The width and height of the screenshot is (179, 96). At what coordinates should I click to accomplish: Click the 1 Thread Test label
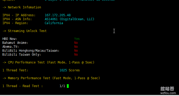coord(15,70)
